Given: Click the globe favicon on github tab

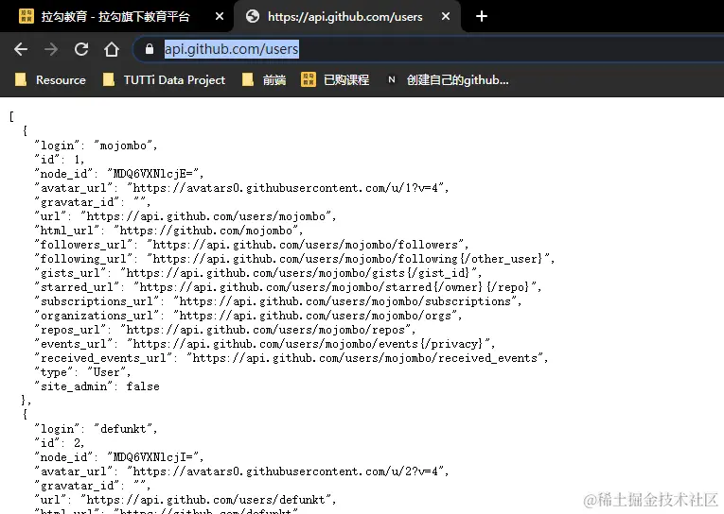Looking at the screenshot, I should pyautogui.click(x=253, y=16).
